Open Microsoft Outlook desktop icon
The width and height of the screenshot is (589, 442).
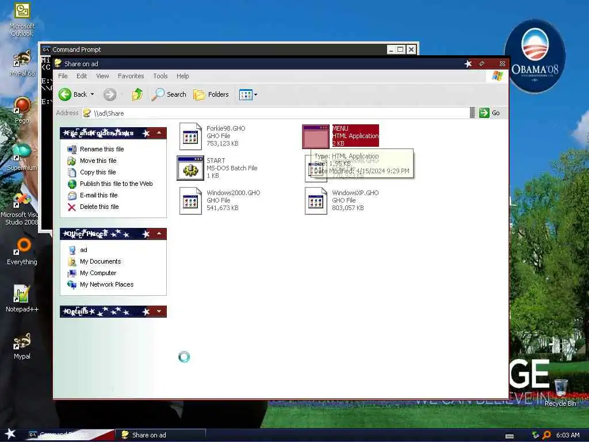click(x=22, y=20)
